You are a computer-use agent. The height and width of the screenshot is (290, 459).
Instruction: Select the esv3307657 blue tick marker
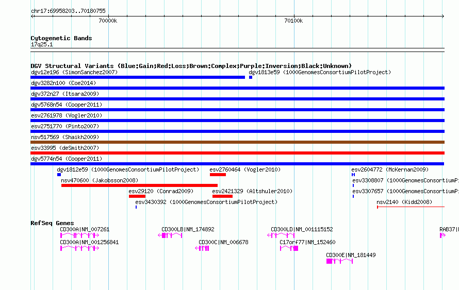(x=353, y=196)
